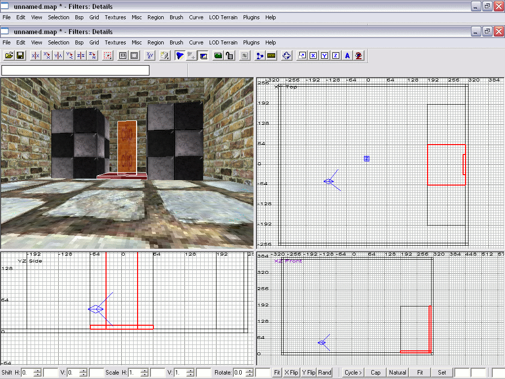Open the Textures menu
Image resolution: width=505 pixels, height=379 pixels.
115,42
